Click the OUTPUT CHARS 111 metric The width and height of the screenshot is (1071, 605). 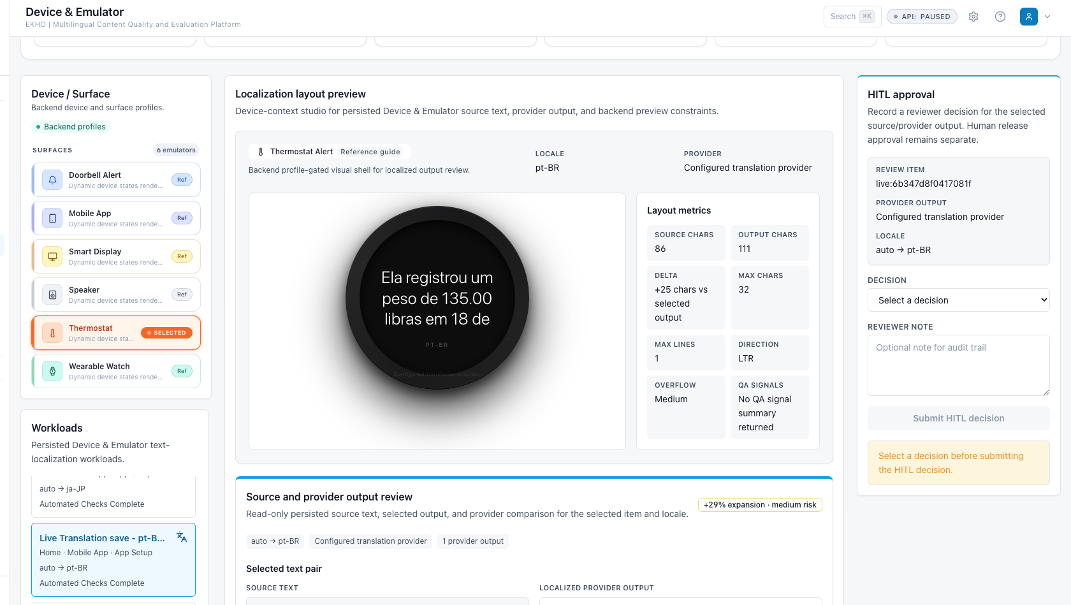tap(769, 243)
